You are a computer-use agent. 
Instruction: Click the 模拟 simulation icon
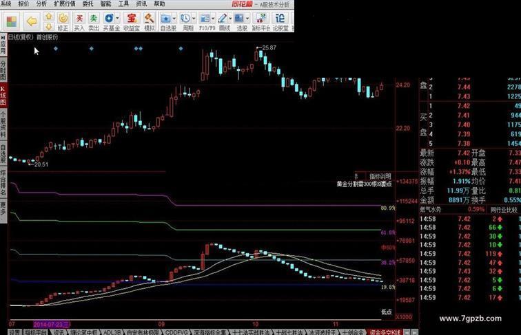pos(149,21)
